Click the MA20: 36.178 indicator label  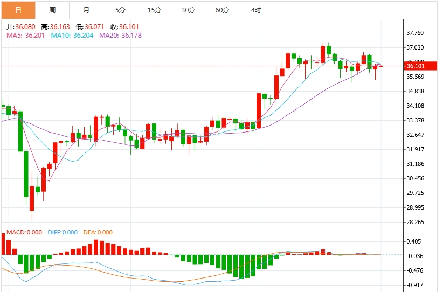click(x=120, y=36)
